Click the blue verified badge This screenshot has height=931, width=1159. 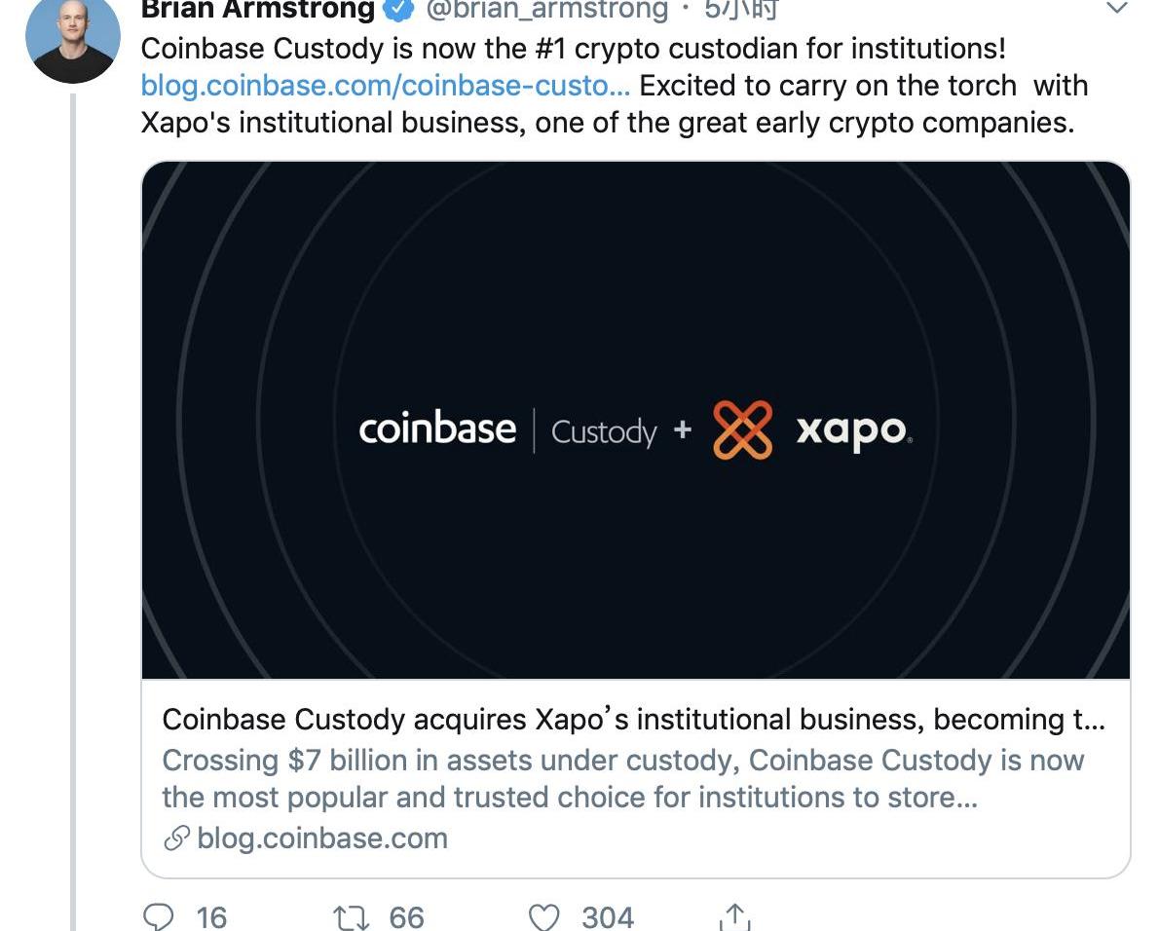[397, 9]
